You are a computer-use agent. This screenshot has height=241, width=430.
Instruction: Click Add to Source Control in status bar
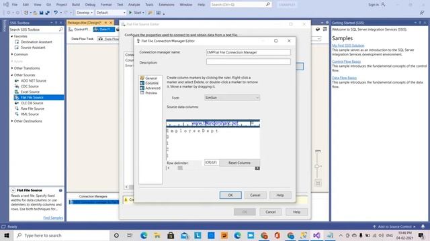pos(394,226)
